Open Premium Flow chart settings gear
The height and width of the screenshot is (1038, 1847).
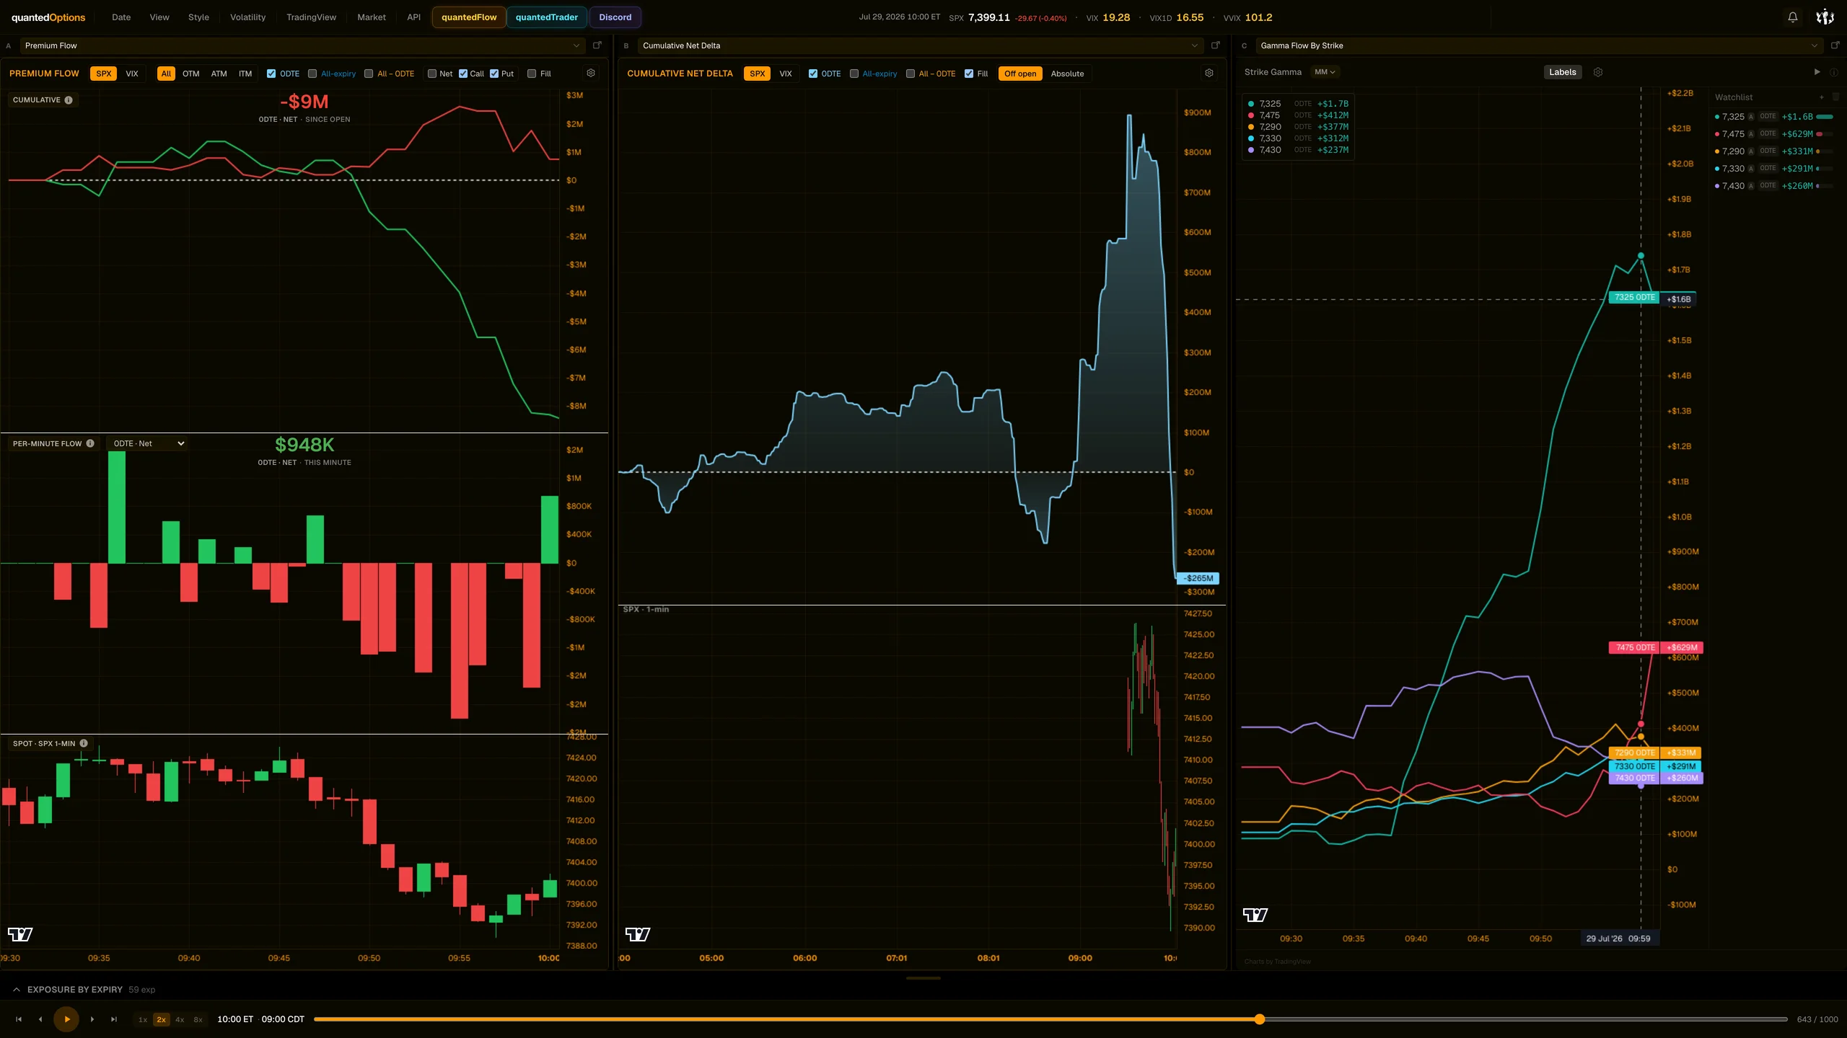click(x=591, y=74)
